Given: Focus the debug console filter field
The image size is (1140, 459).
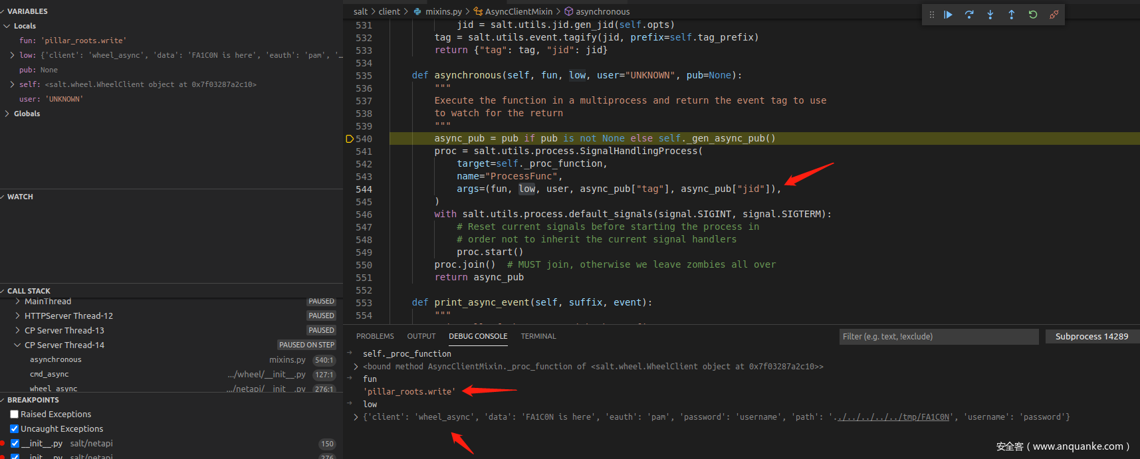Looking at the screenshot, I should pyautogui.click(x=938, y=337).
